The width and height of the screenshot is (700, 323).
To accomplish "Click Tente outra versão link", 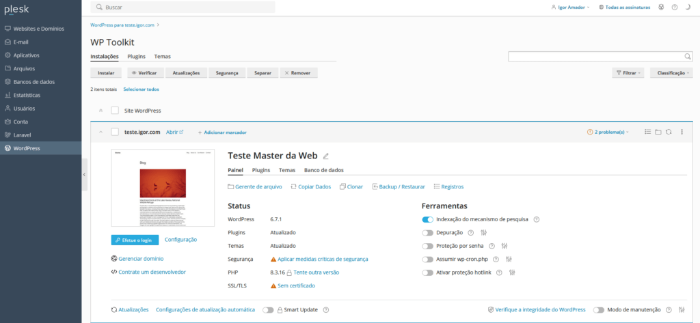I will click(x=316, y=272).
